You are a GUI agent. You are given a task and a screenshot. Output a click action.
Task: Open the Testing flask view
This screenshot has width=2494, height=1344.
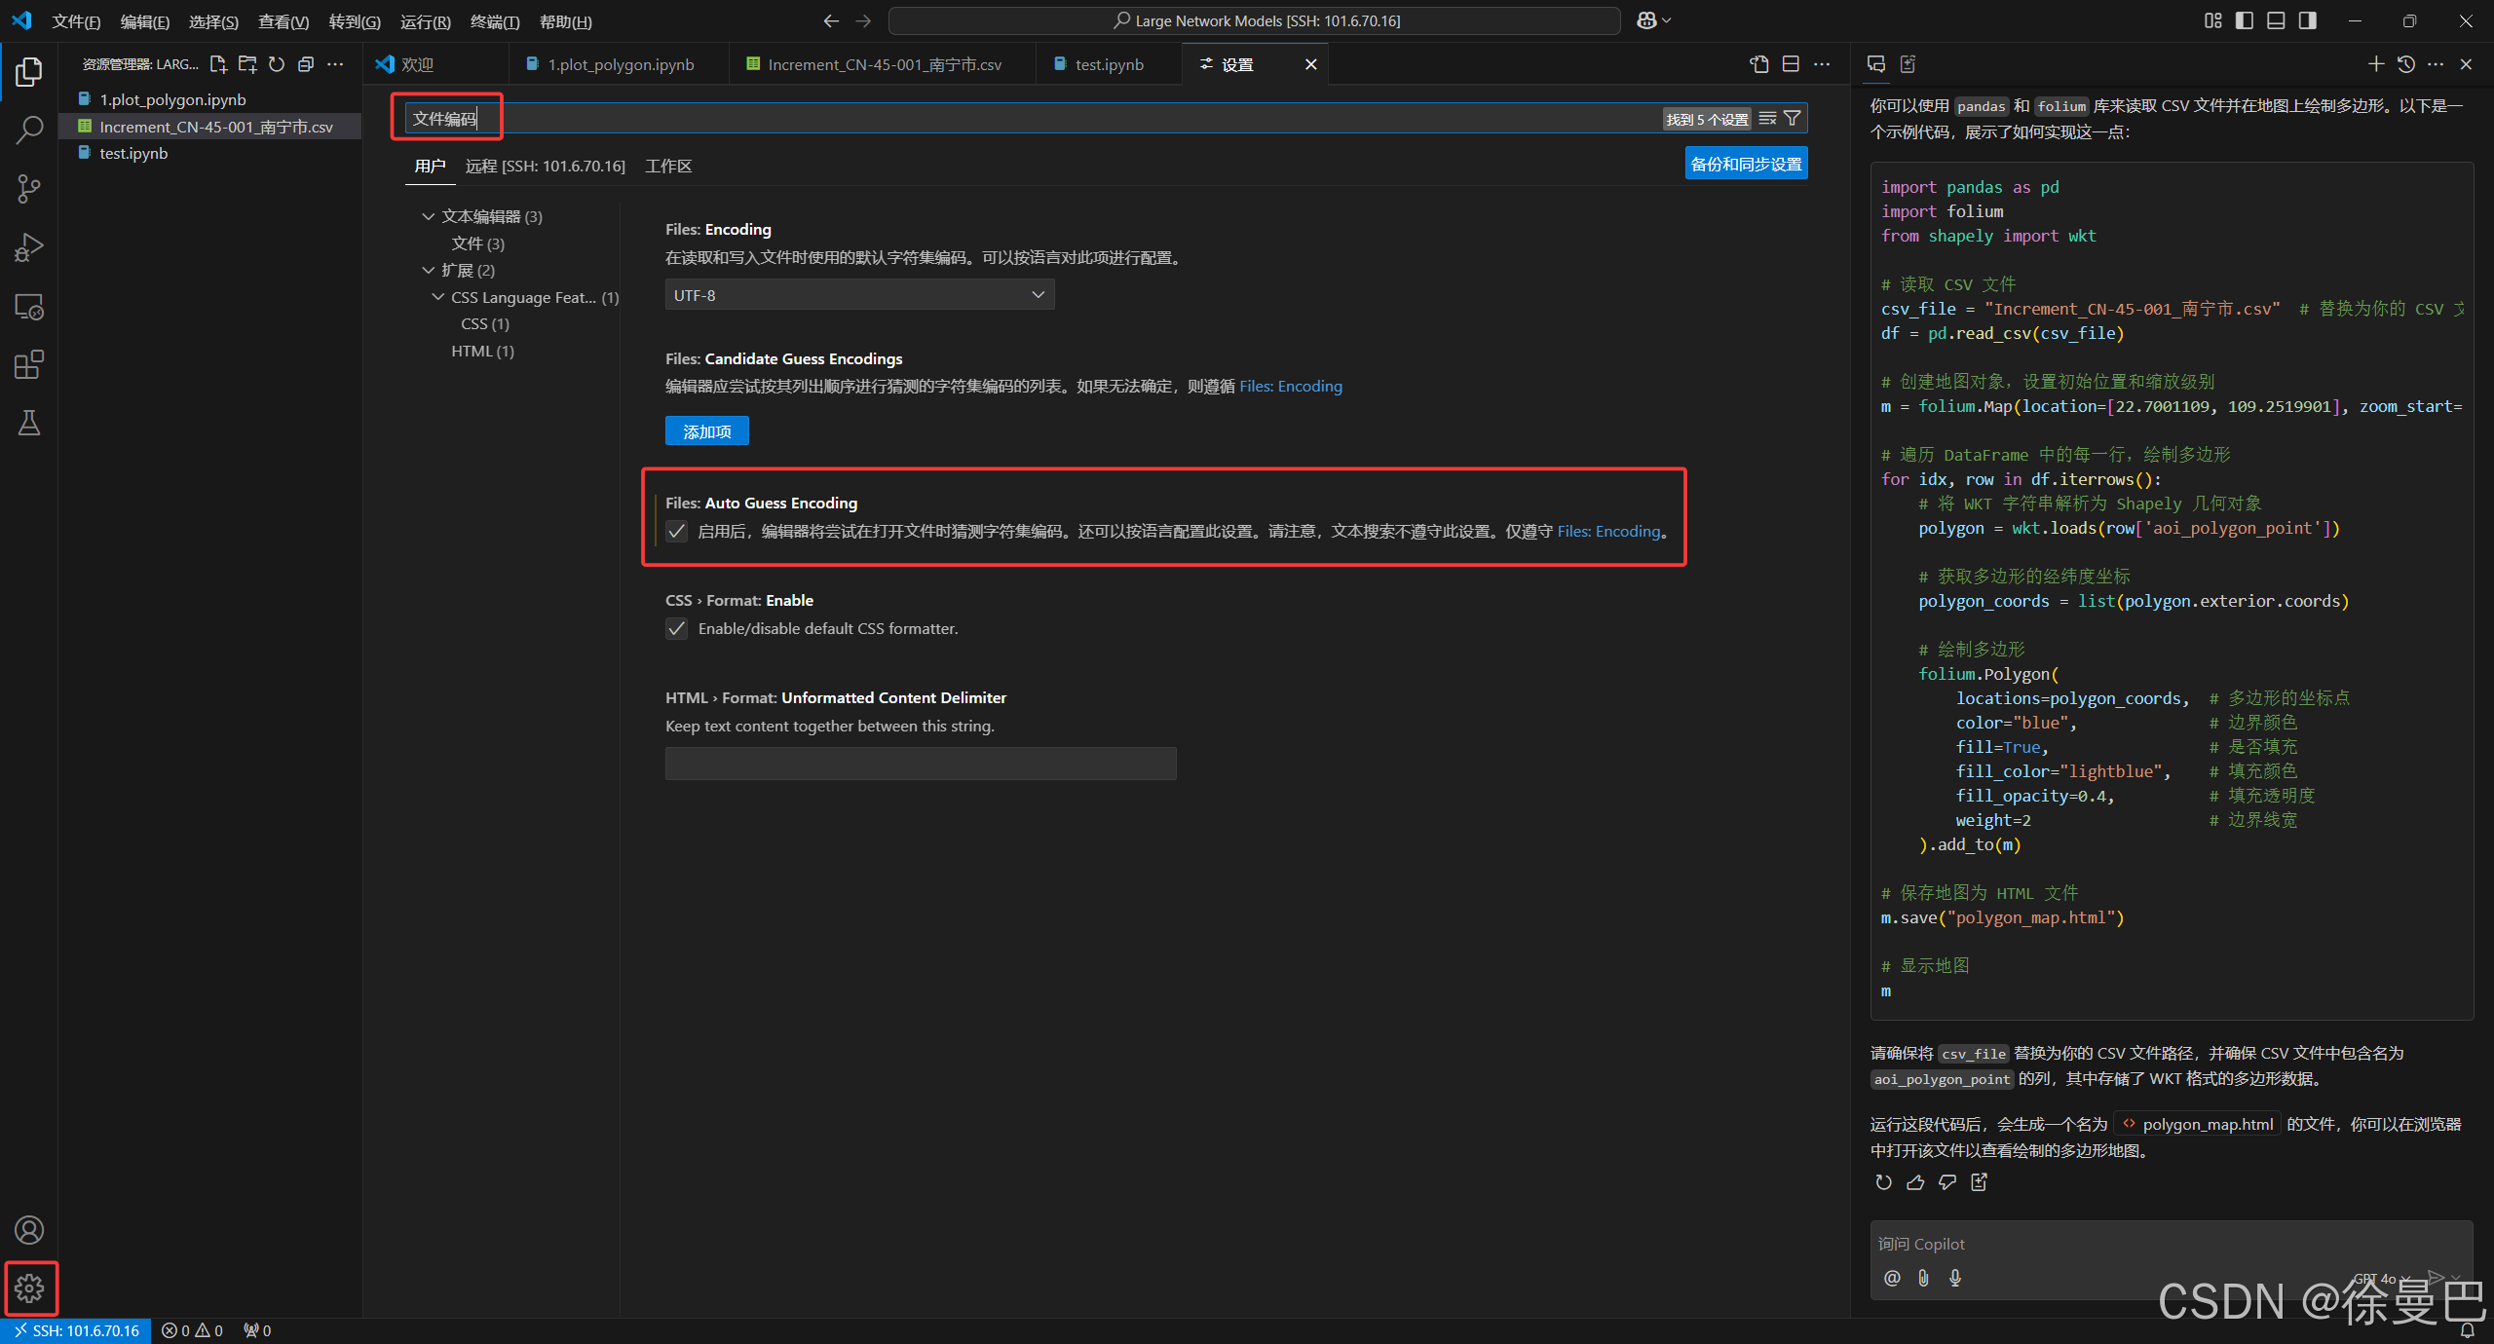click(29, 423)
